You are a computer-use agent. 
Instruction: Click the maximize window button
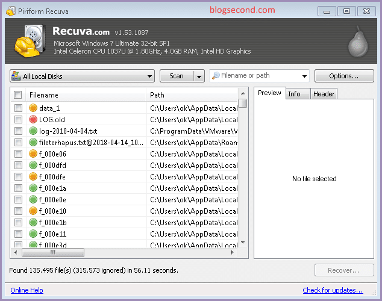click(346, 11)
